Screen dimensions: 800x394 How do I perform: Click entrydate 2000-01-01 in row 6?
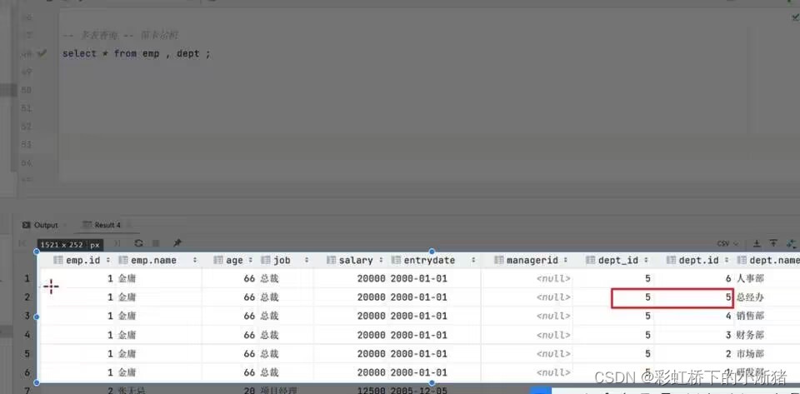pos(419,372)
